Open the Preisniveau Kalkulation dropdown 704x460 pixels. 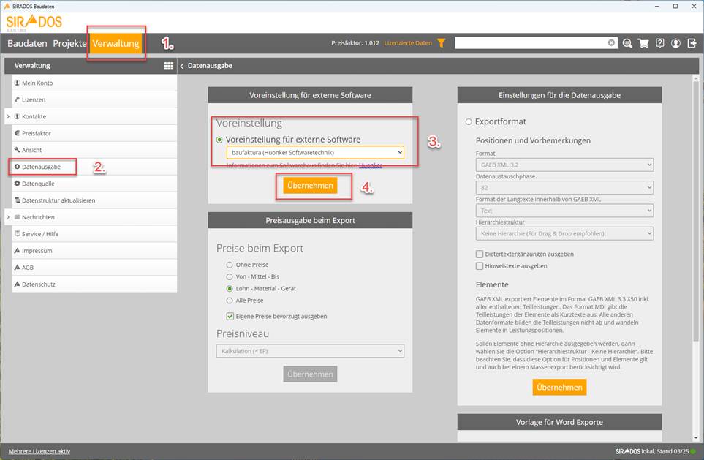point(310,351)
